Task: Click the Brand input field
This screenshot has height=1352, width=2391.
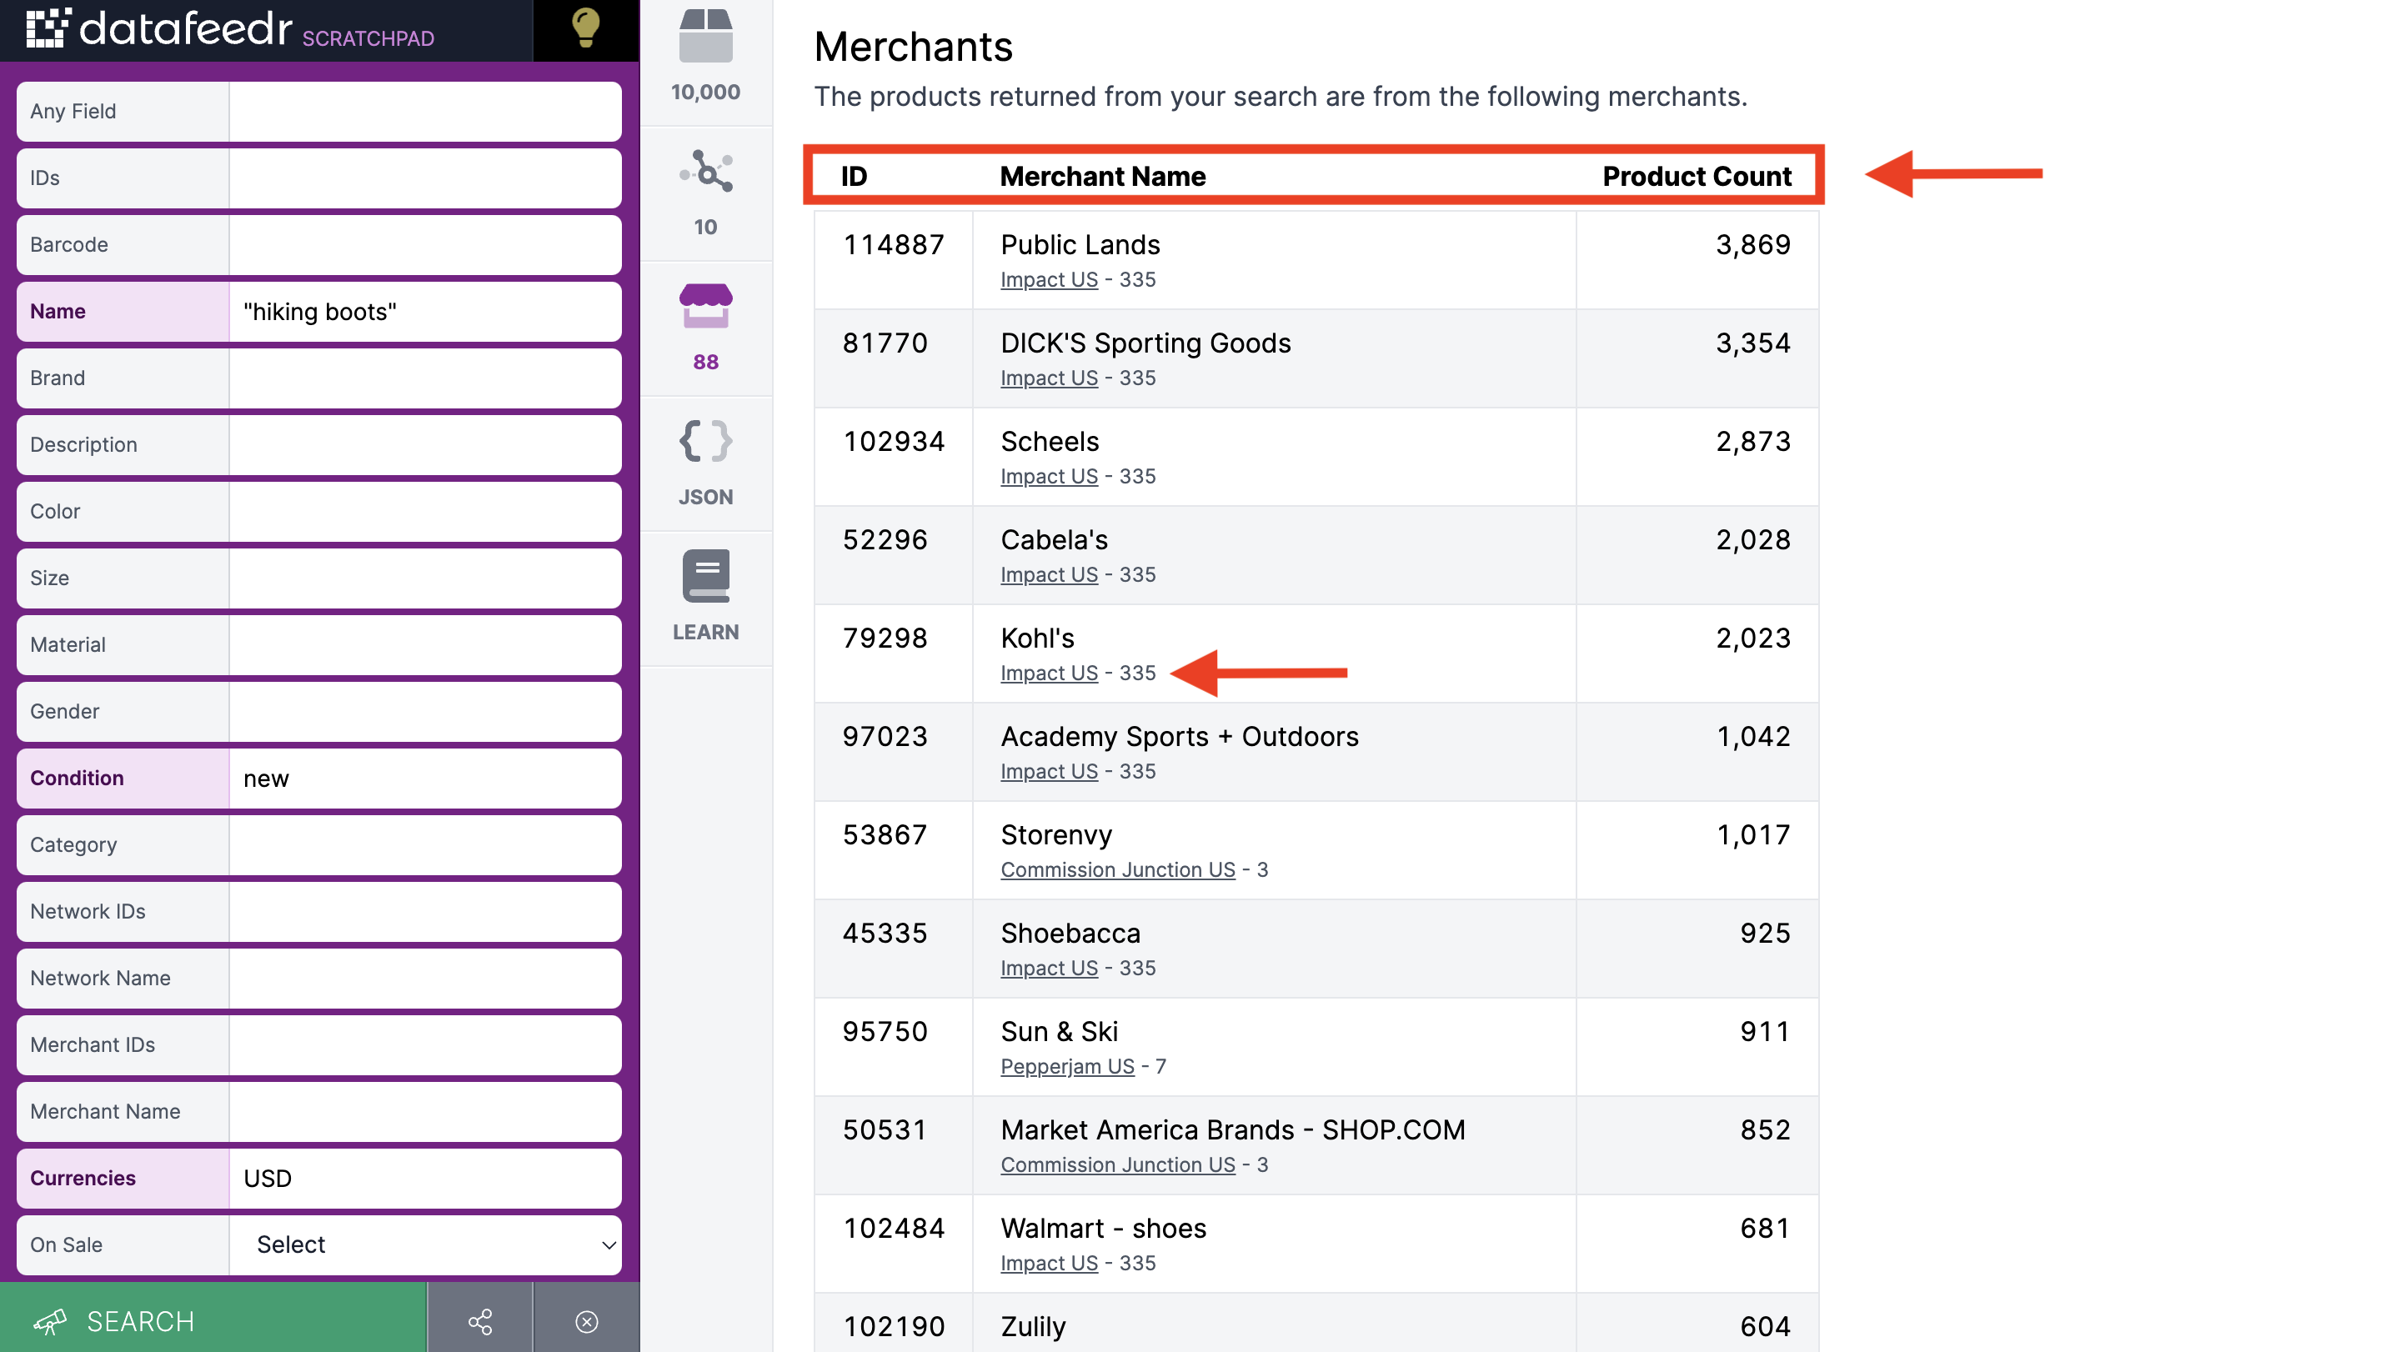Action: (425, 379)
